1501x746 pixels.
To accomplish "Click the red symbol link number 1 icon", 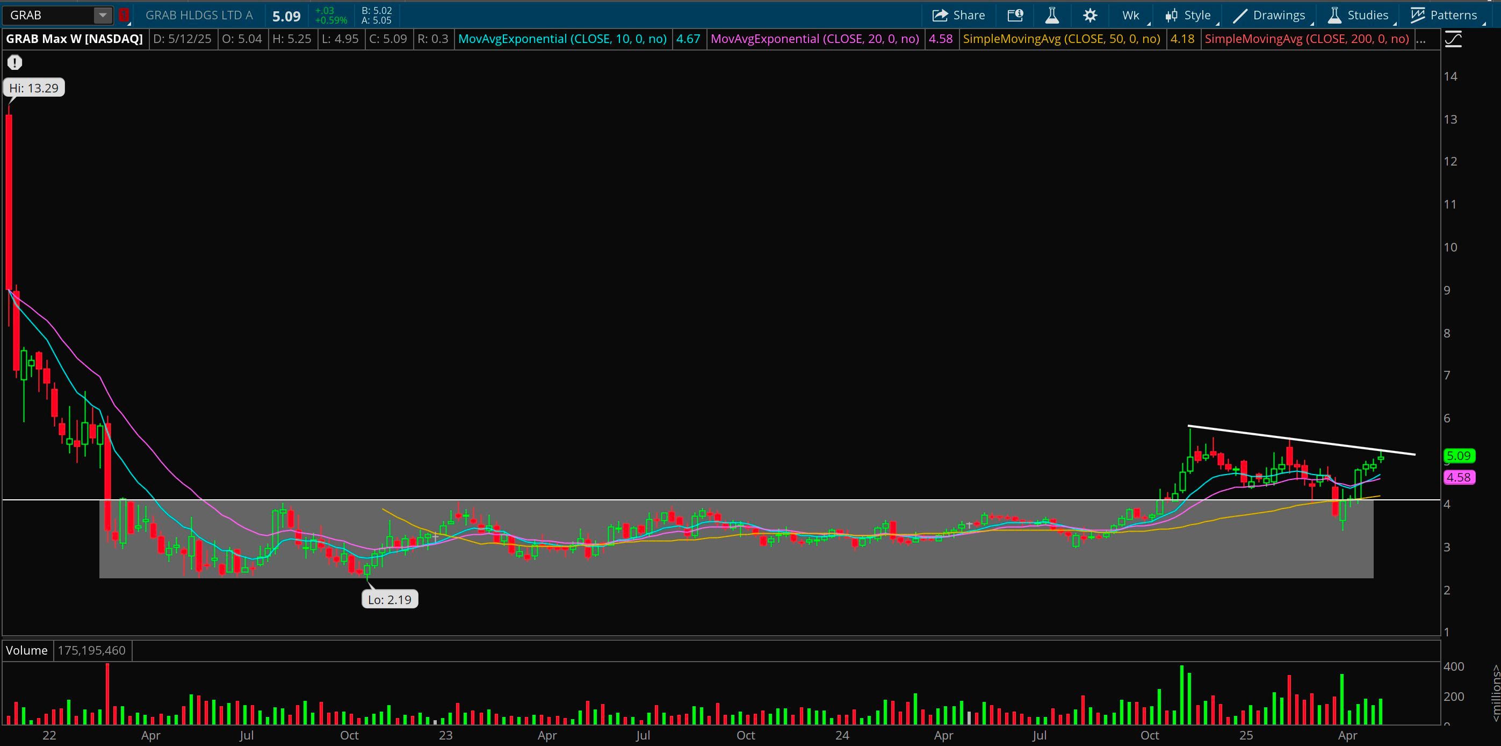I will (124, 15).
